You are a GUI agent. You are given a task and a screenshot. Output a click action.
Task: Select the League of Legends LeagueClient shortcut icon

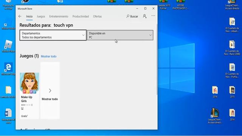tap(215, 116)
